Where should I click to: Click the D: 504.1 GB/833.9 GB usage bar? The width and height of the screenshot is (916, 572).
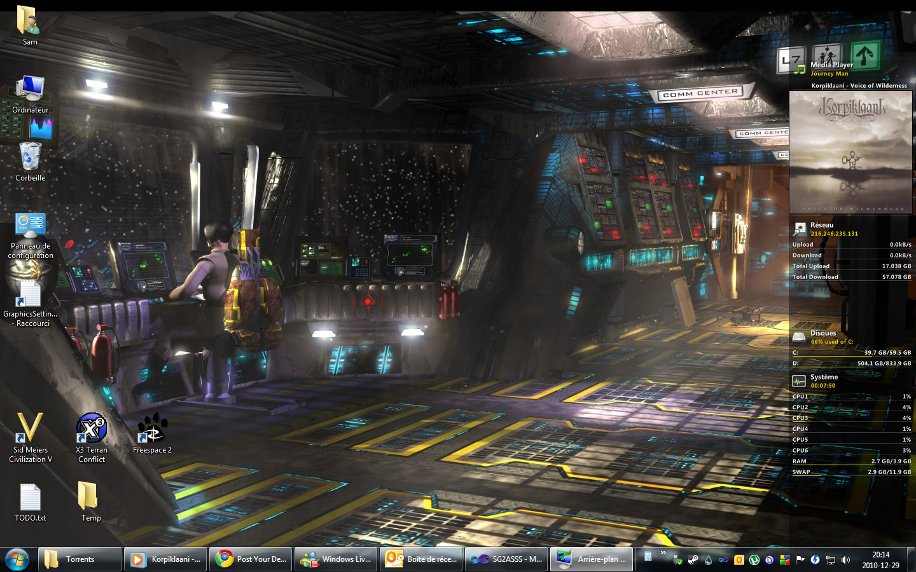point(852,363)
